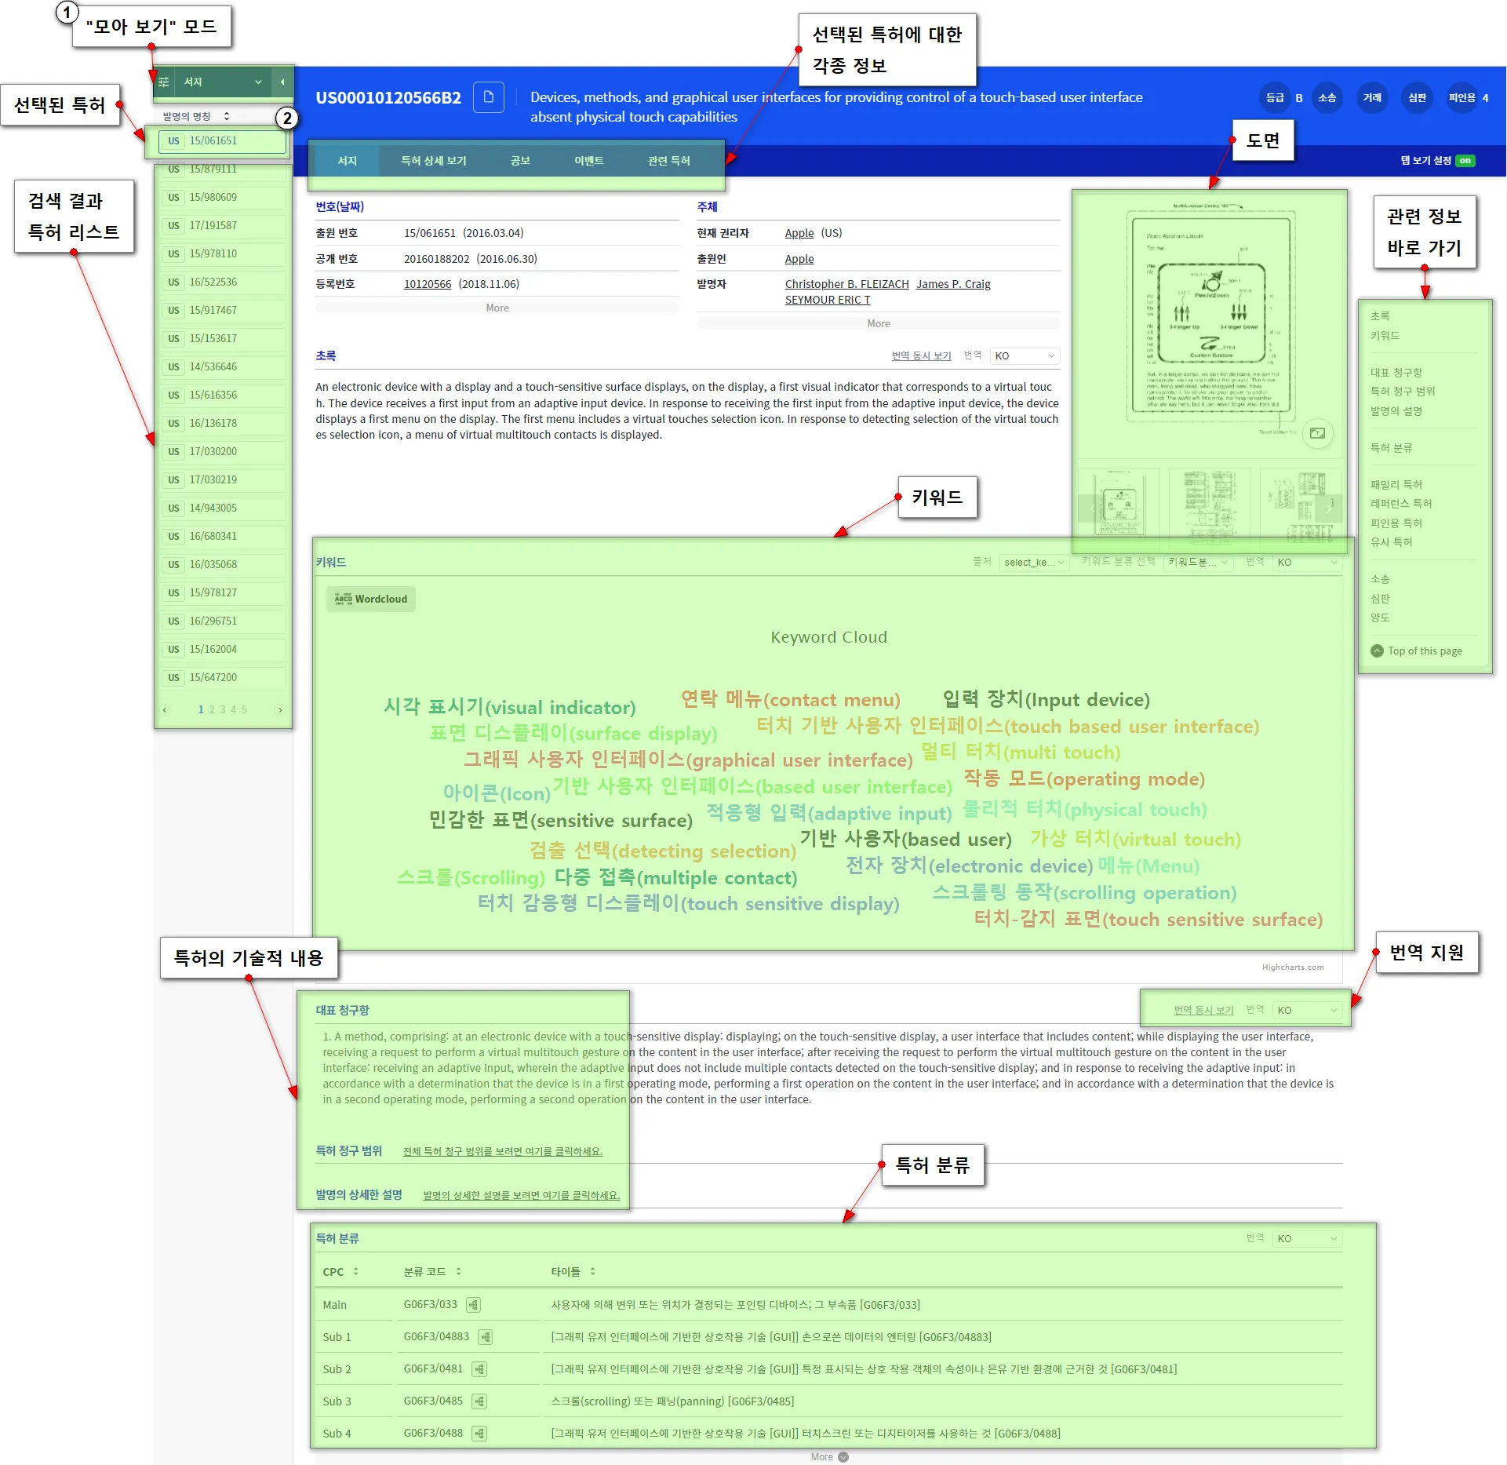Screen dimensions: 1507x1465
Task: Click the Wordcloud view button
Action: tap(371, 599)
